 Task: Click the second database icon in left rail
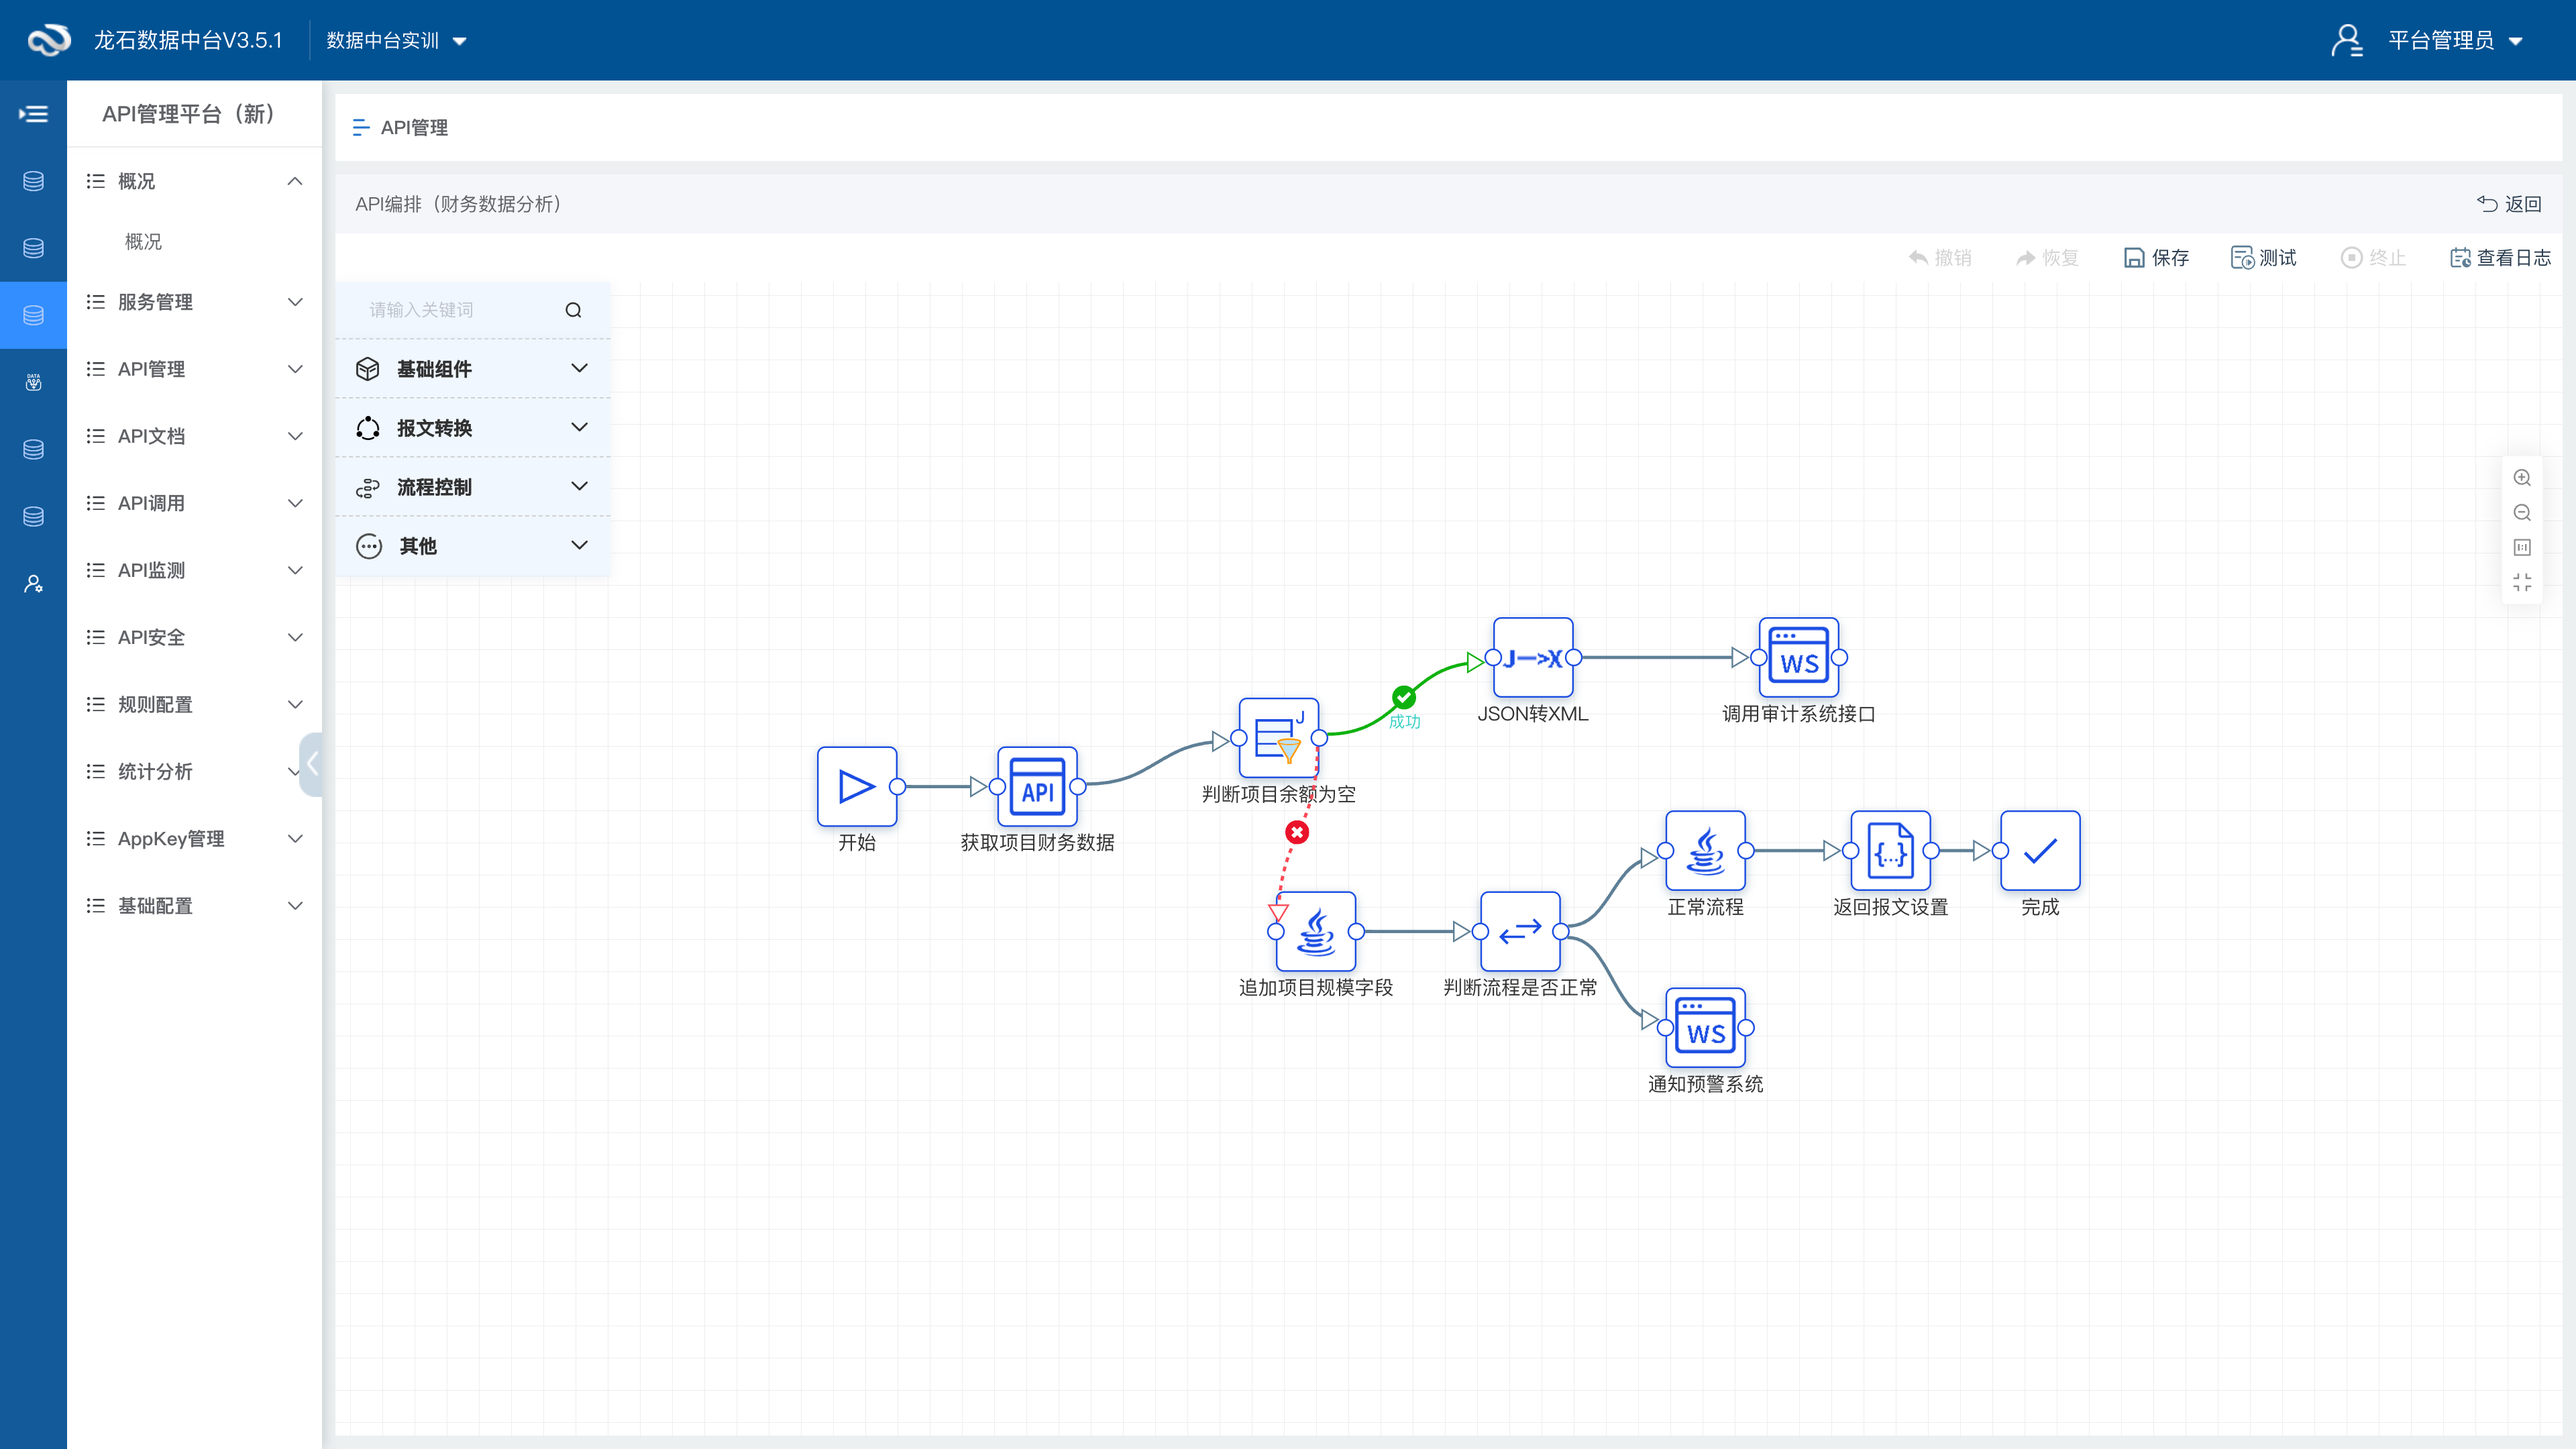[33, 248]
